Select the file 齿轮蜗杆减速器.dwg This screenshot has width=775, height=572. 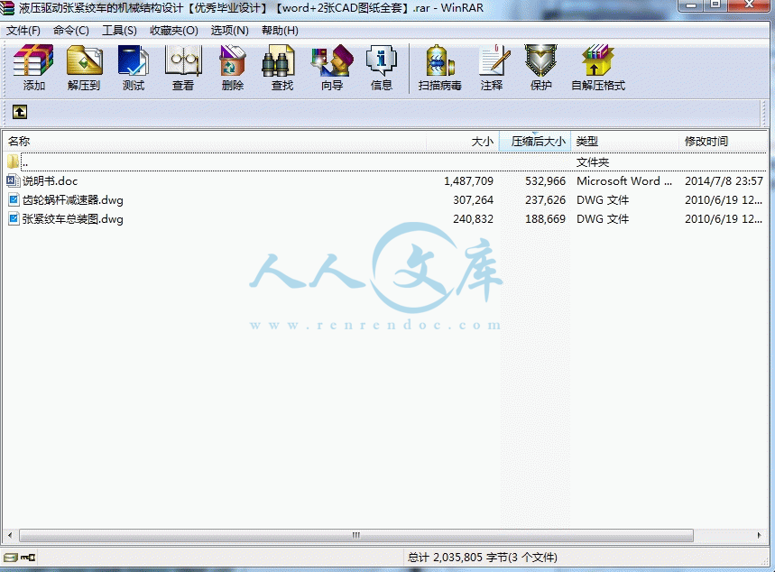73,199
